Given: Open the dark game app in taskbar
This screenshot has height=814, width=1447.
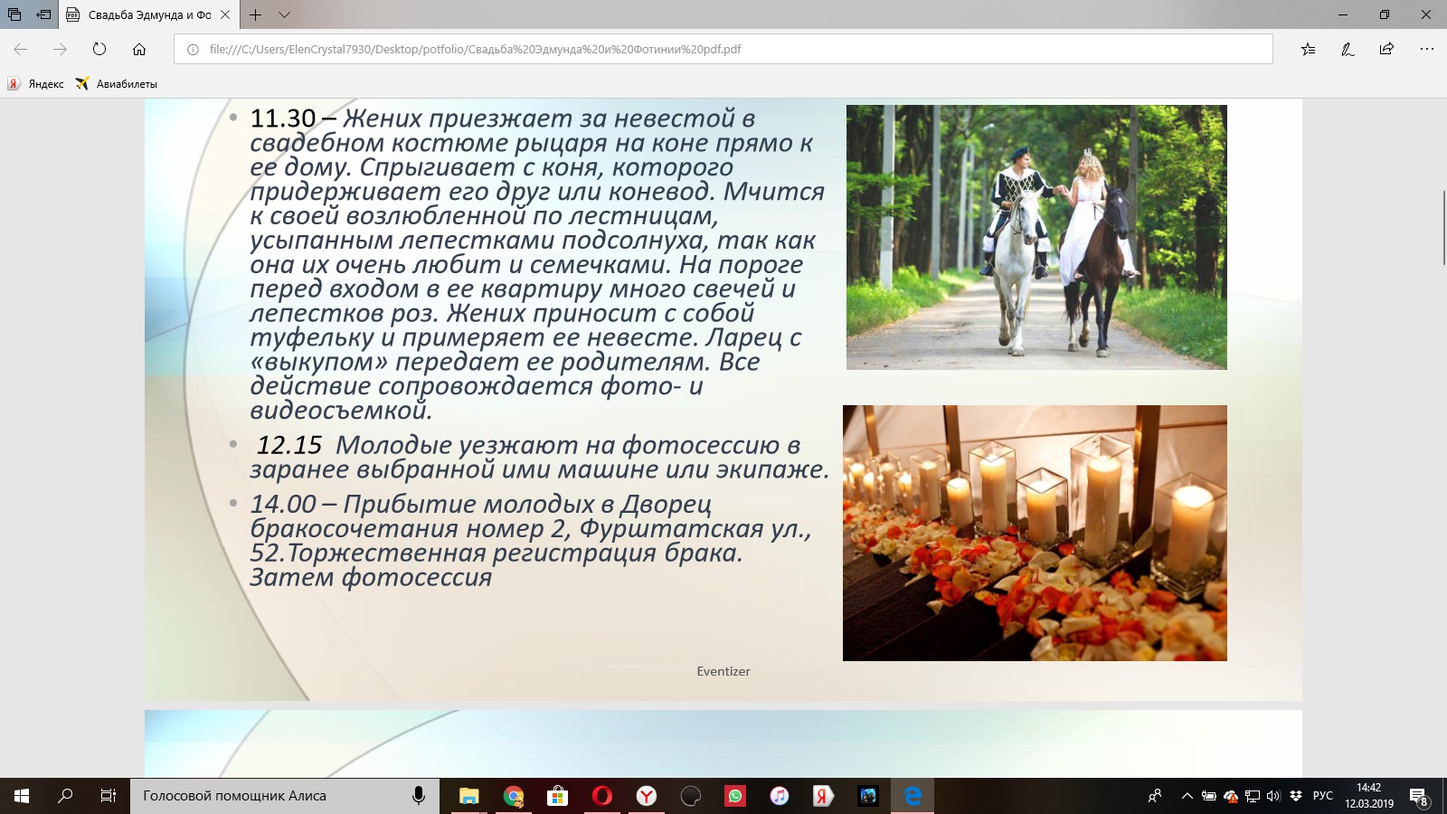Looking at the screenshot, I should 867,796.
